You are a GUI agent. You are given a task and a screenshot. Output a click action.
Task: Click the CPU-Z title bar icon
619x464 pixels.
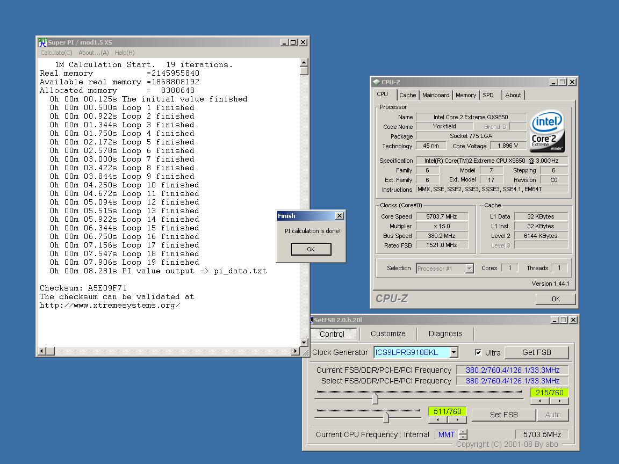tap(376, 82)
